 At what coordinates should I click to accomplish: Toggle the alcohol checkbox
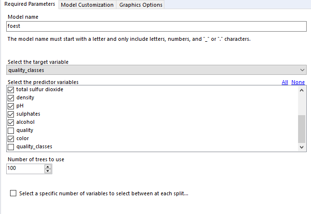(x=11, y=122)
